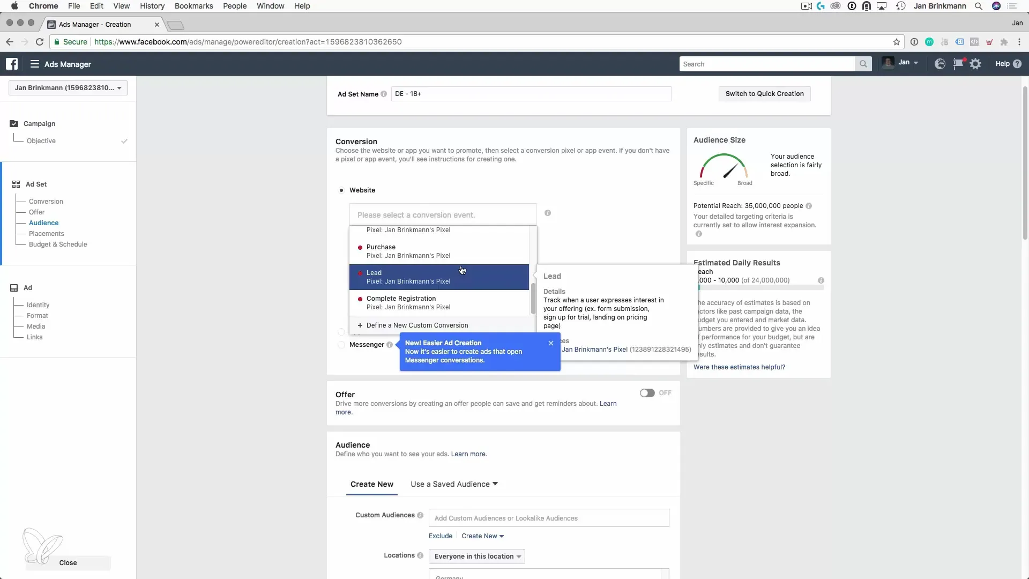The image size is (1029, 579).
Task: Choose Purchase conversion event
Action: [439, 251]
